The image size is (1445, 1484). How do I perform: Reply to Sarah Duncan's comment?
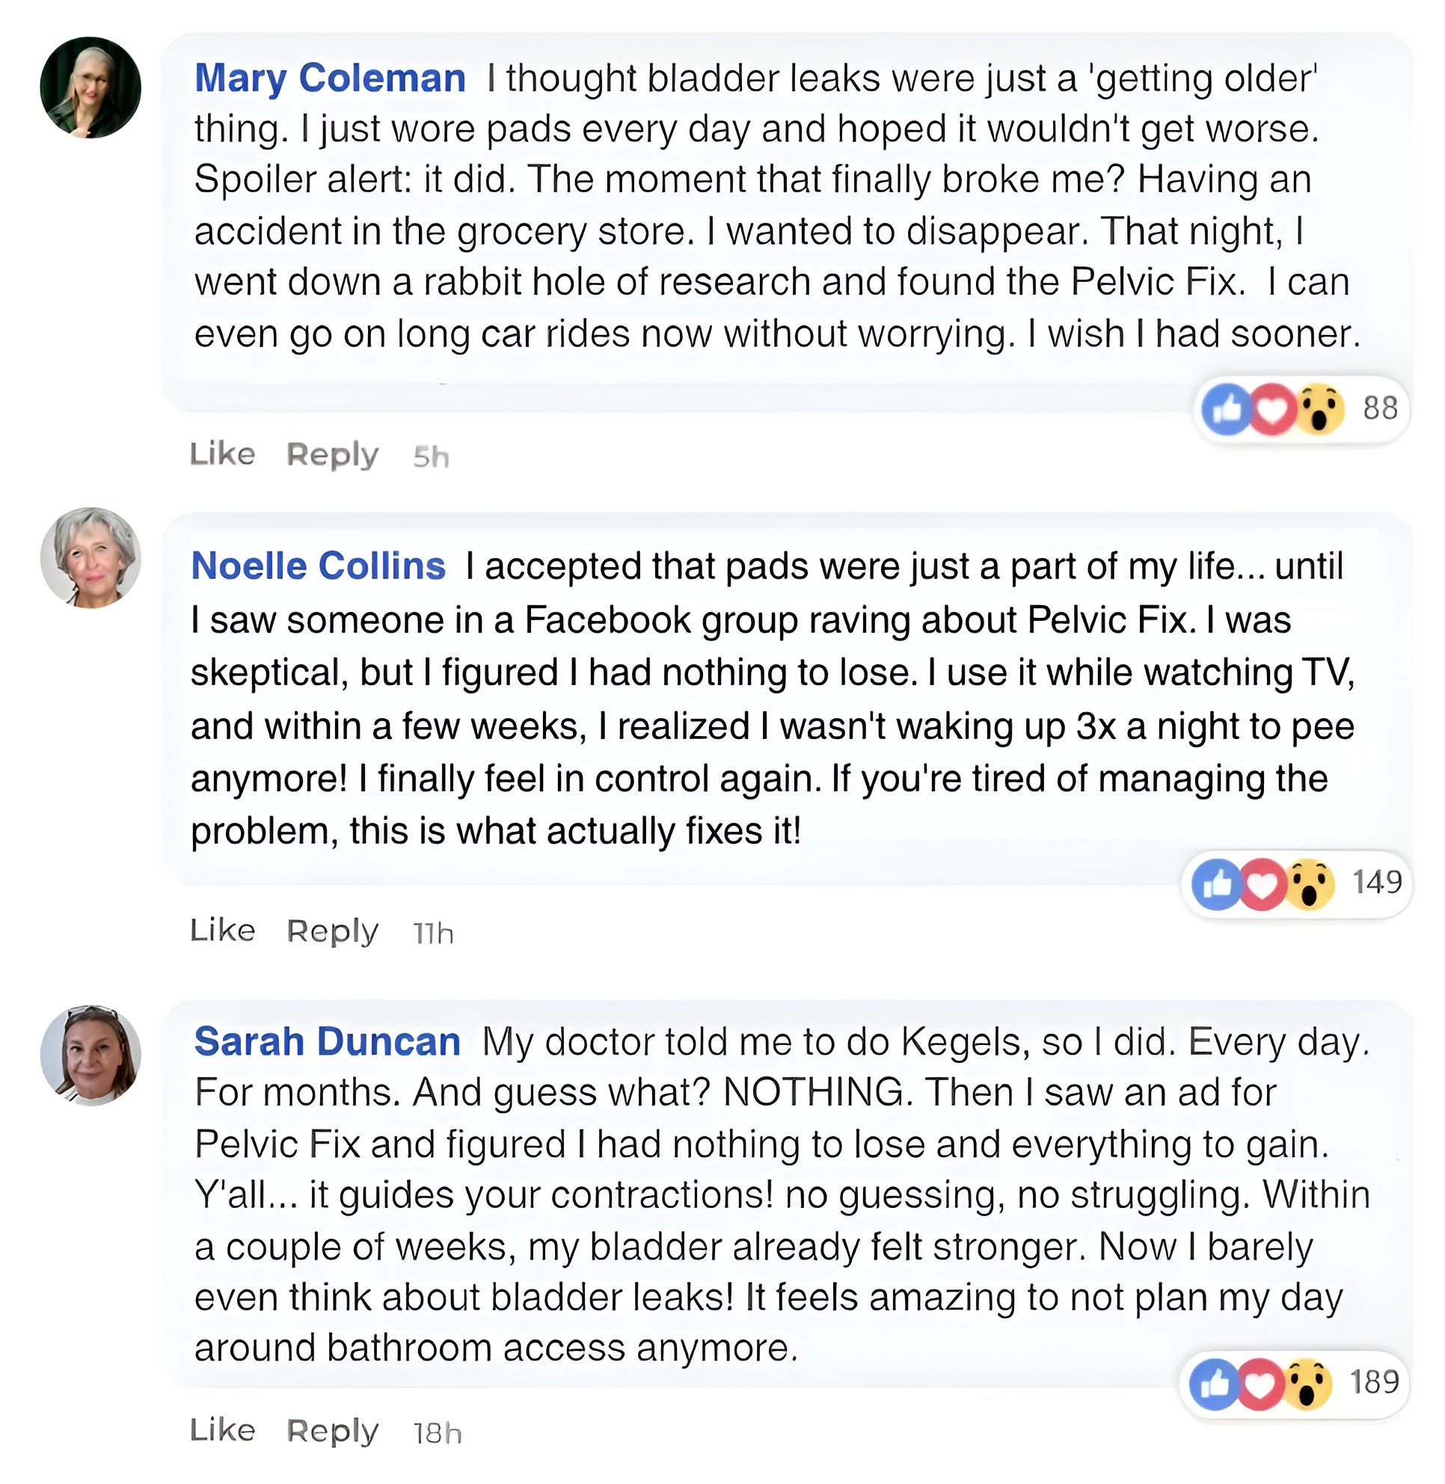[x=332, y=1431]
